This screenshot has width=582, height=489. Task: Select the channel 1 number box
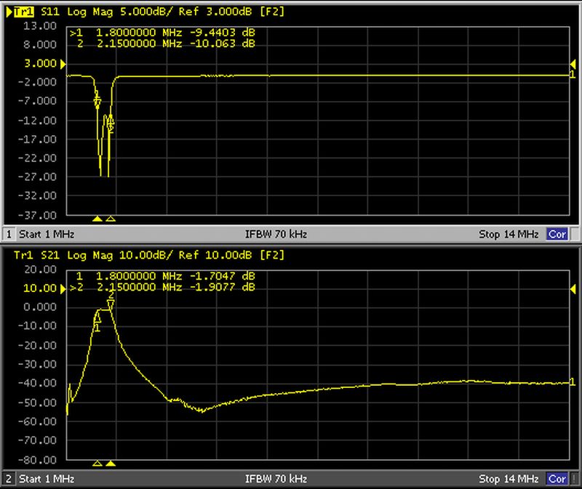pyautogui.click(x=9, y=235)
